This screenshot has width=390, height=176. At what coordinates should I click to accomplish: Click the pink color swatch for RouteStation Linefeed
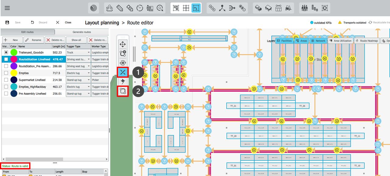point(14,59)
